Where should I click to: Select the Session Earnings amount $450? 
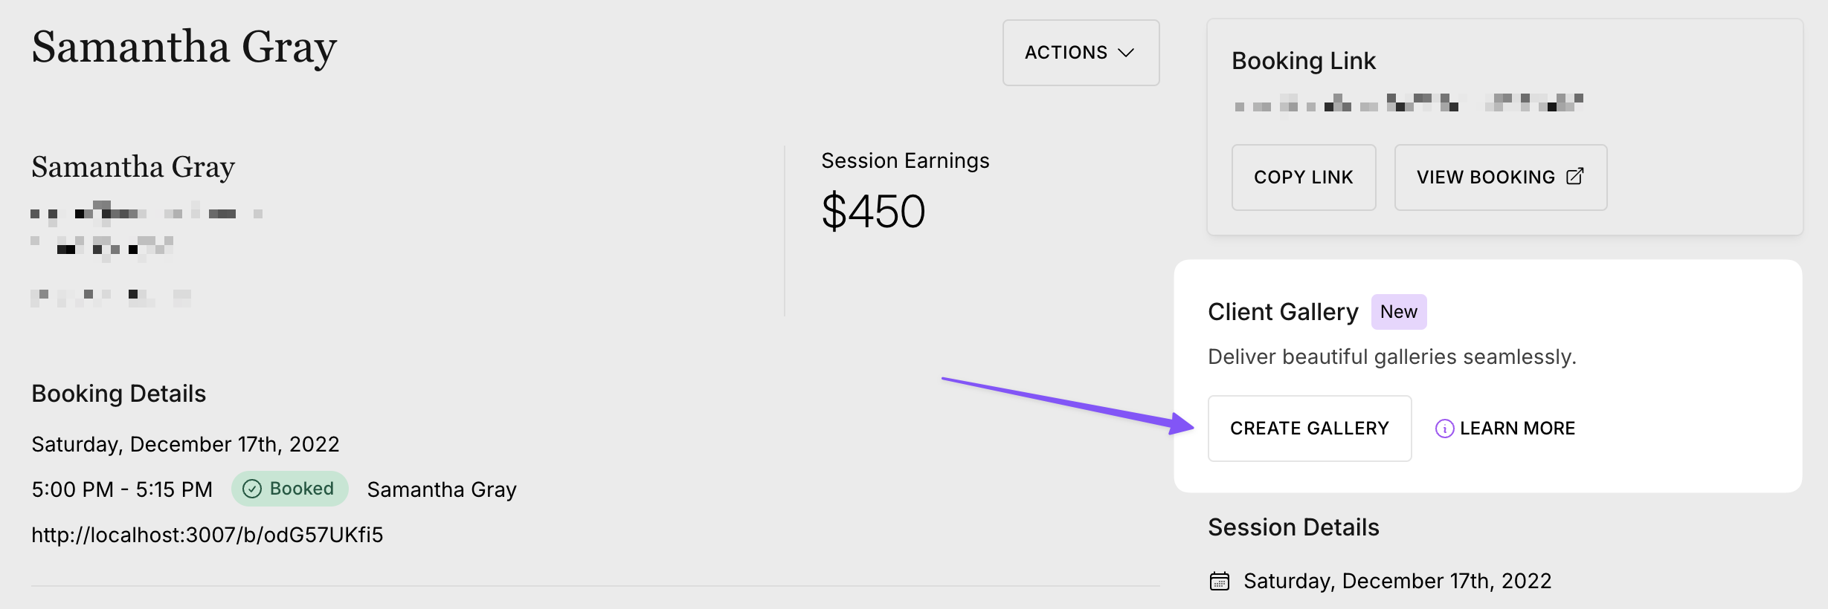[872, 212]
